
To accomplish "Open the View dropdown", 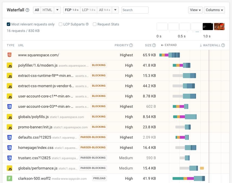I will (195, 10).
